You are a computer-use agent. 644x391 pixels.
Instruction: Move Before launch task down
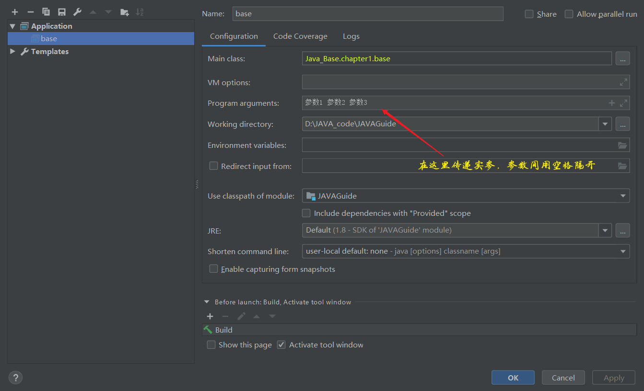click(x=272, y=316)
